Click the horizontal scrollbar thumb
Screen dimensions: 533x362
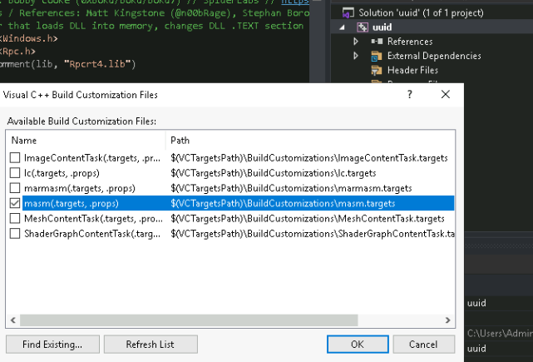tap(189, 320)
